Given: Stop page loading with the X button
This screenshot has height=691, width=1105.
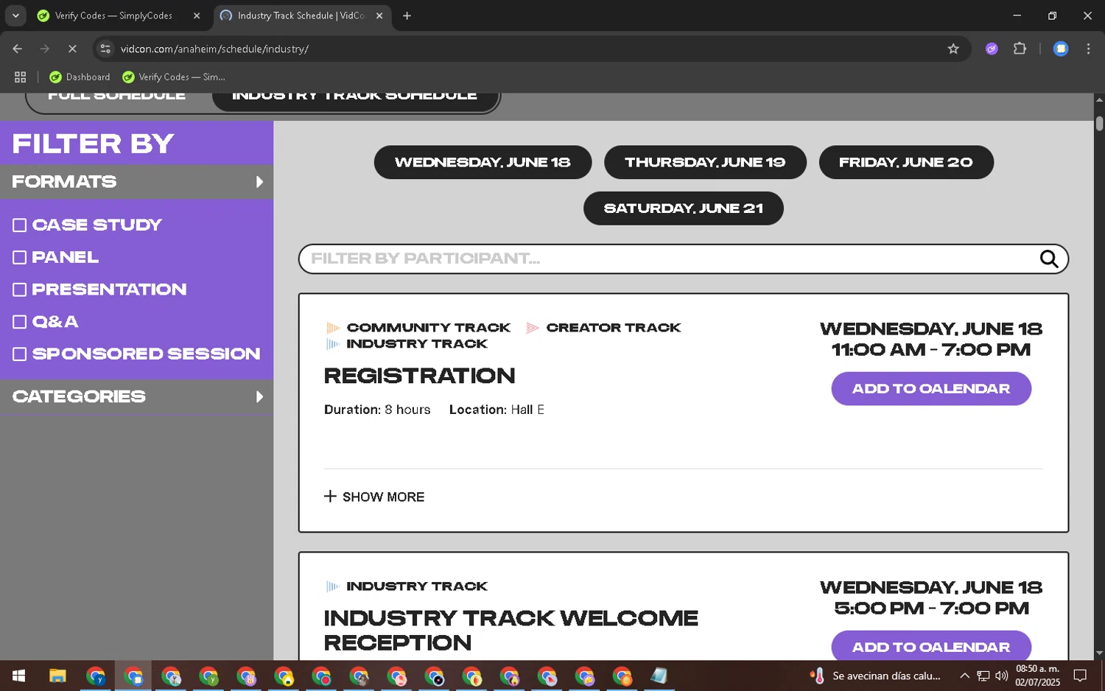Looking at the screenshot, I should click(x=72, y=49).
